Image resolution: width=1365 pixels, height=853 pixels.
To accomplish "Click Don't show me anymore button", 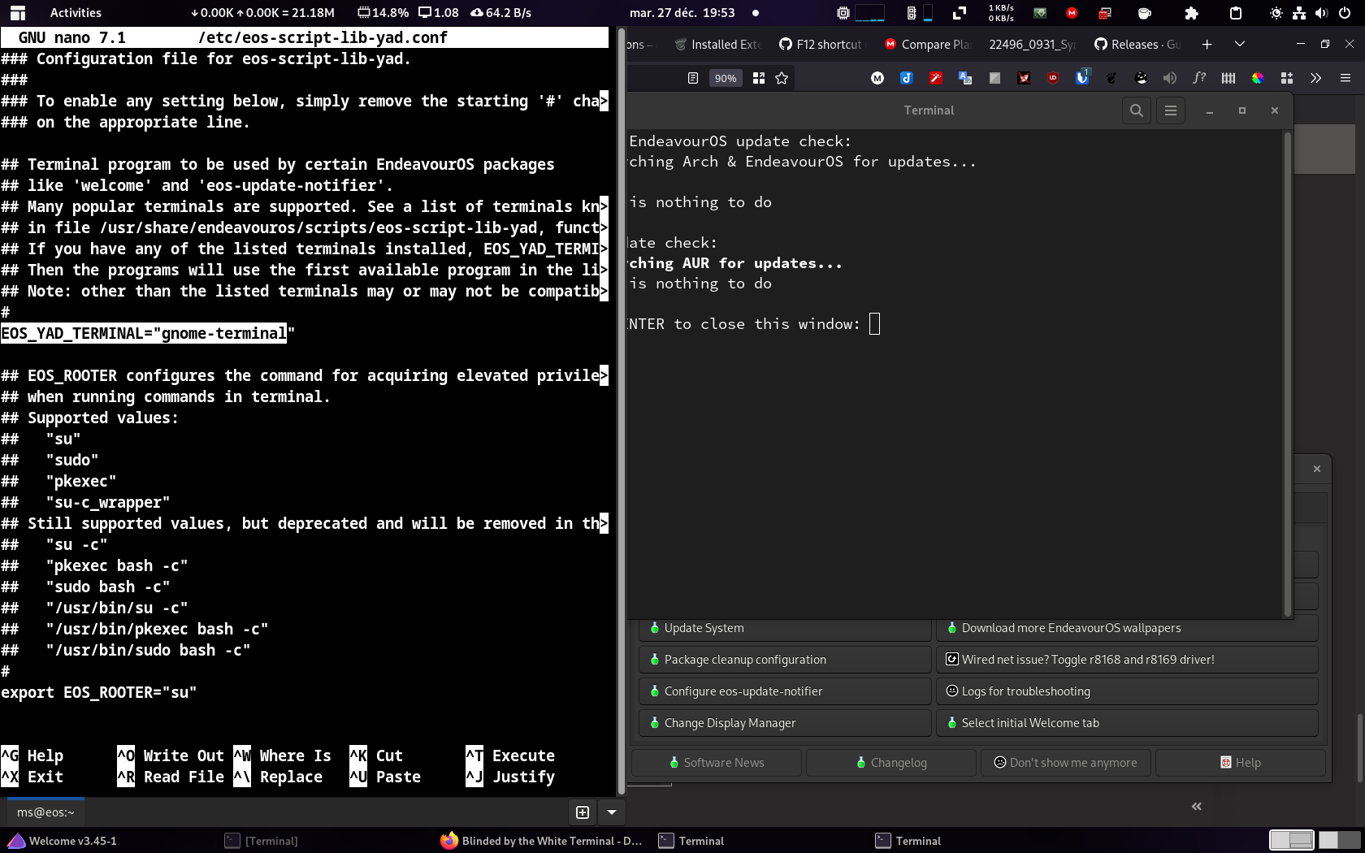I will (1066, 763).
